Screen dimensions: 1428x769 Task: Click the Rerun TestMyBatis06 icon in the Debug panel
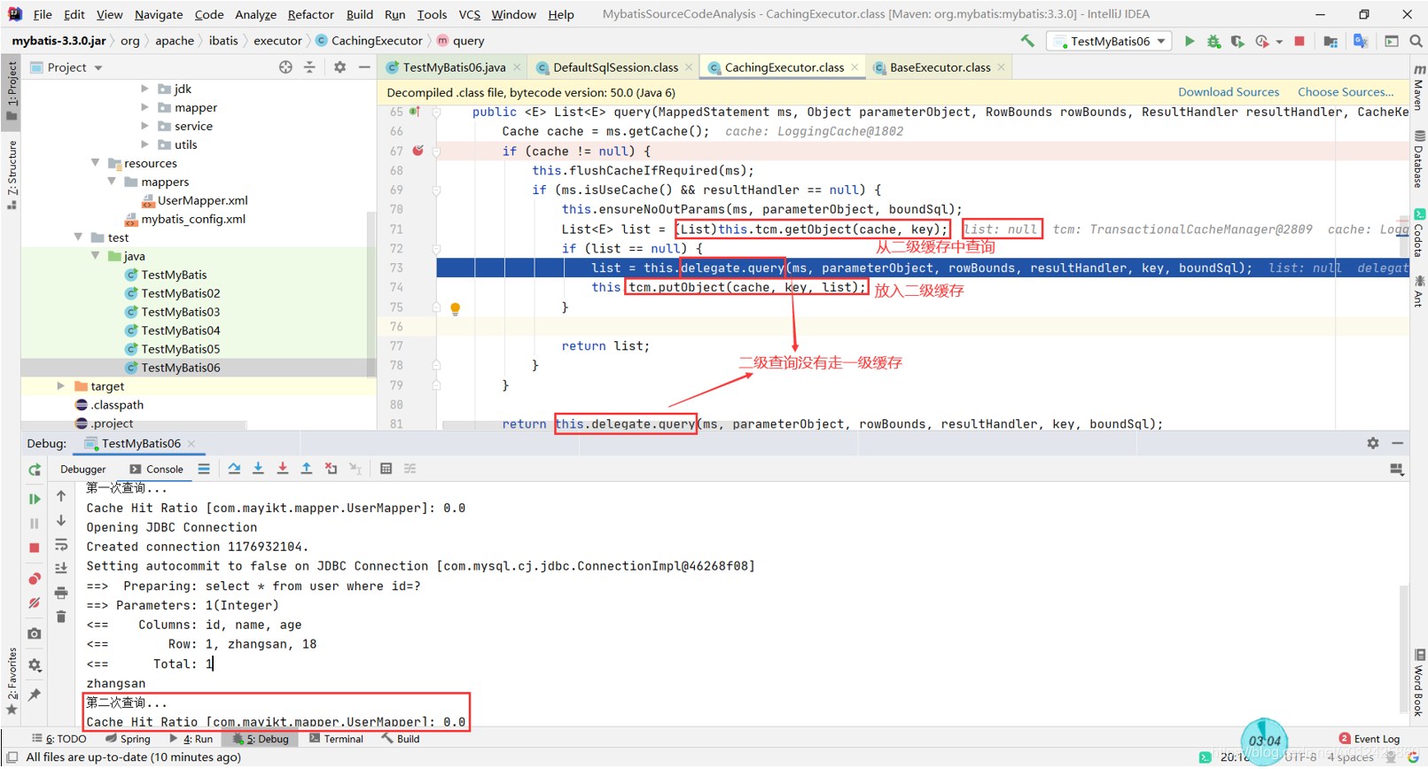click(35, 470)
